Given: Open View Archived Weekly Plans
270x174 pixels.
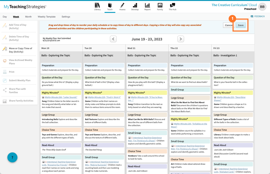Looking at the screenshot, I should (19, 61).
